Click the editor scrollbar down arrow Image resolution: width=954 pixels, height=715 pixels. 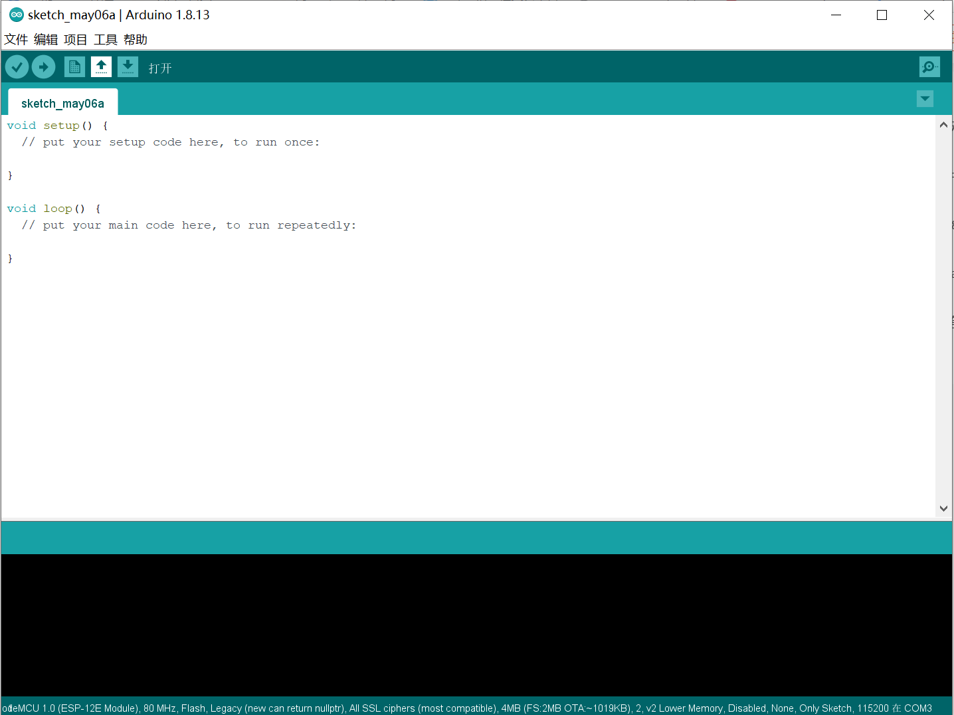[943, 508]
